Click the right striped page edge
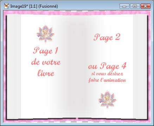 click(x=140, y=66)
